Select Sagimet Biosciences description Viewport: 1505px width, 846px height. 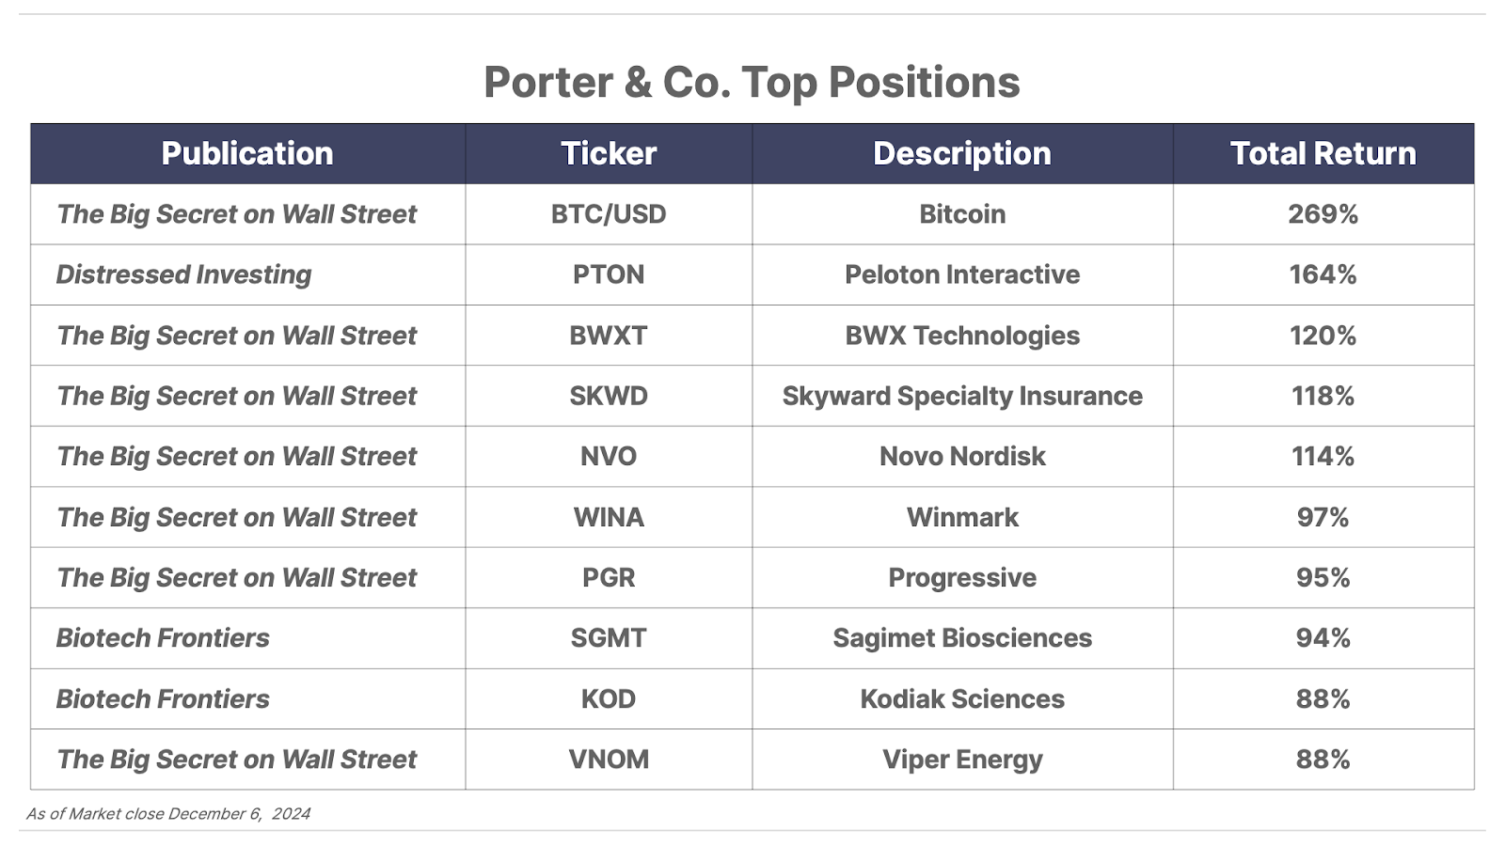[x=962, y=638]
